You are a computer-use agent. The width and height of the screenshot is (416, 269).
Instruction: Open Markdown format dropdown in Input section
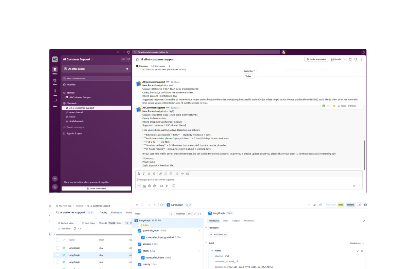tap(357, 243)
